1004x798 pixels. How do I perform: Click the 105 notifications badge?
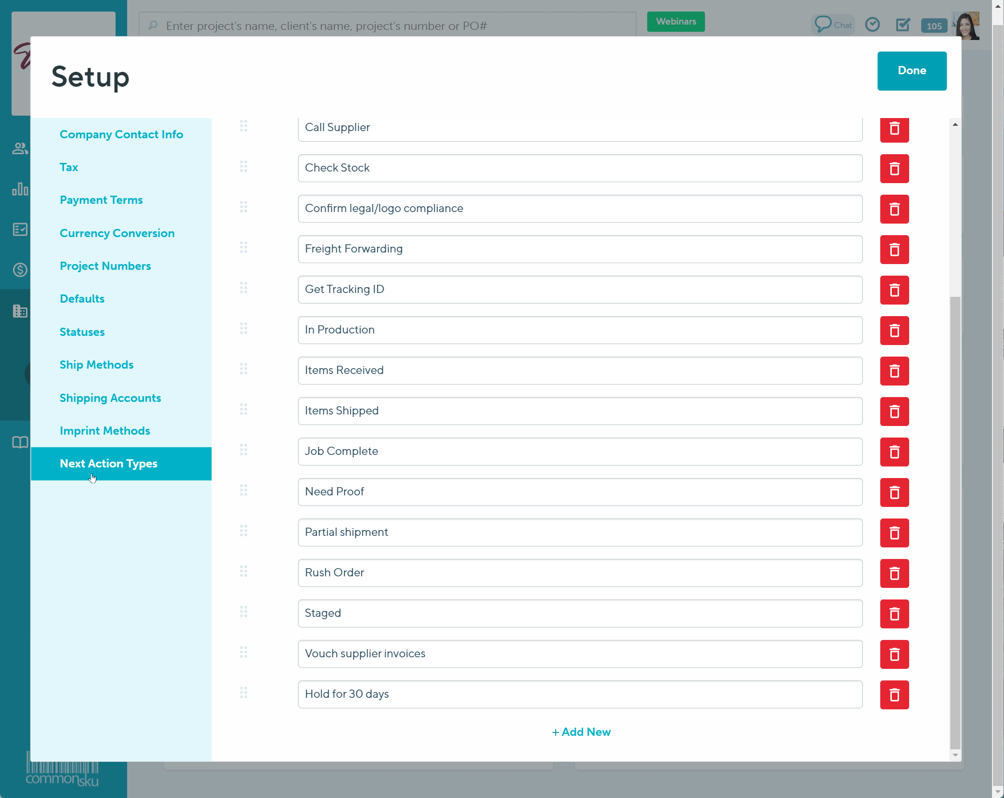click(934, 26)
